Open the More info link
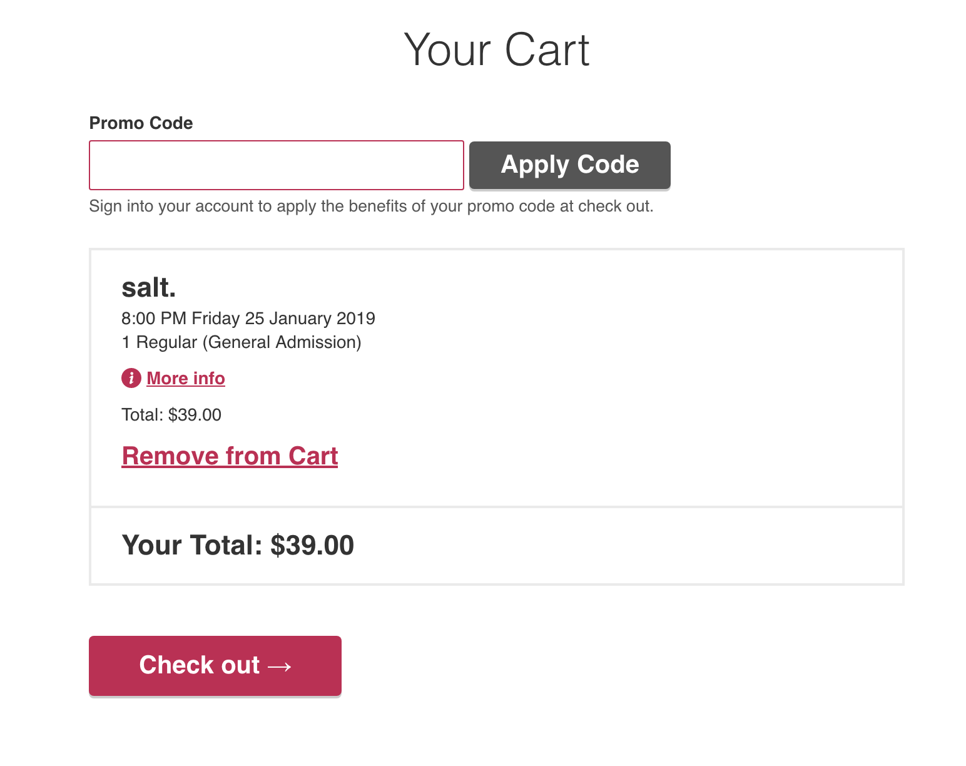 click(186, 378)
